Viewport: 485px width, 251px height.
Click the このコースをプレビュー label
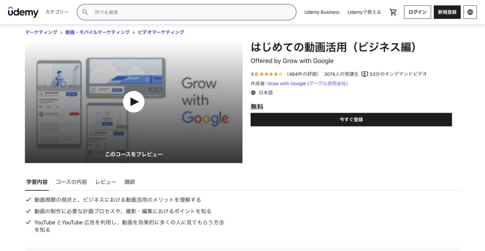[x=134, y=154]
